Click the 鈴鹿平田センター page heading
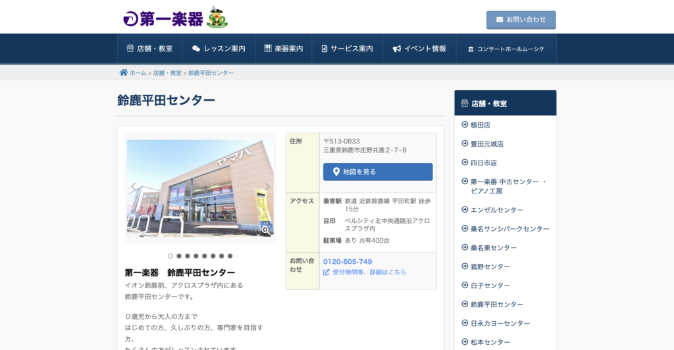The height and width of the screenshot is (350, 674). click(x=166, y=100)
